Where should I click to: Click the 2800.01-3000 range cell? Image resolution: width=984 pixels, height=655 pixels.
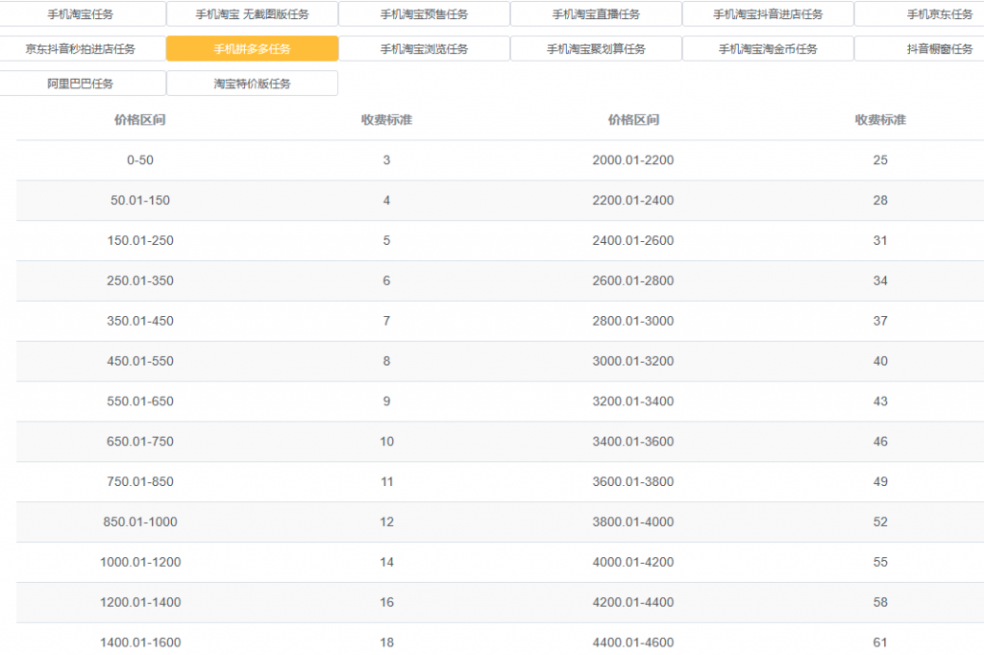pos(632,321)
